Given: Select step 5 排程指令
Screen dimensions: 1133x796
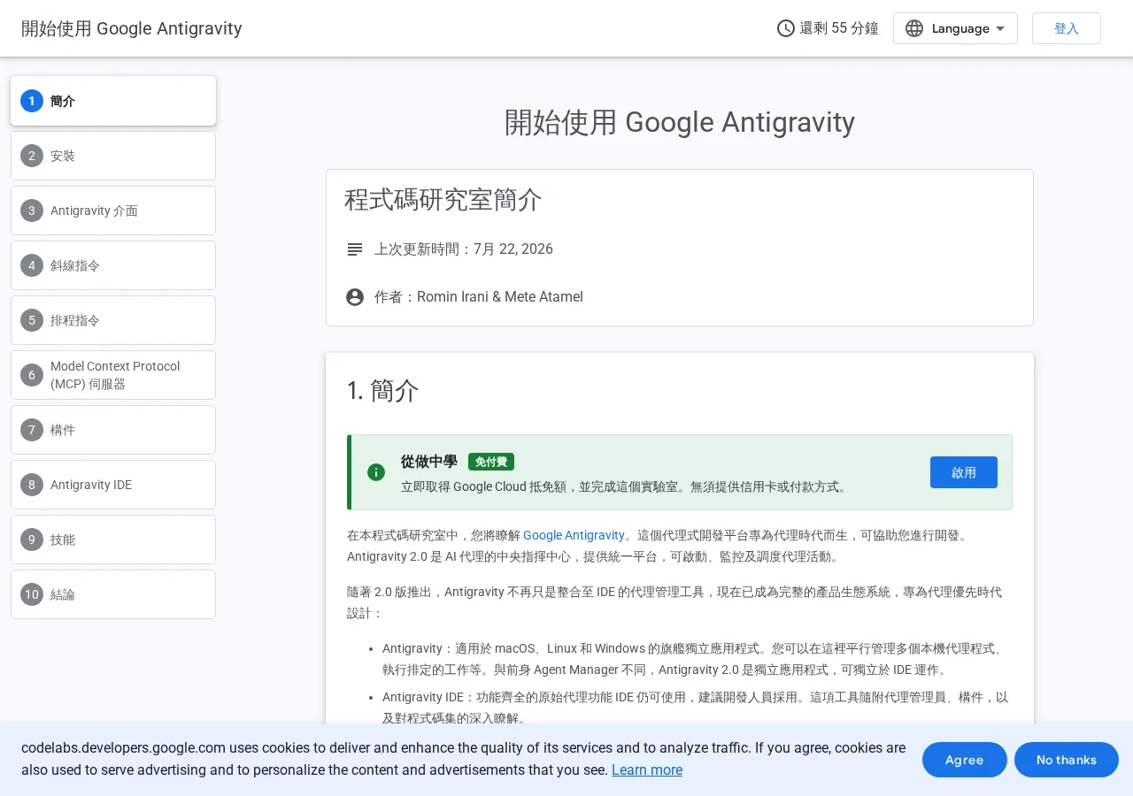Looking at the screenshot, I should pyautogui.click(x=113, y=320).
